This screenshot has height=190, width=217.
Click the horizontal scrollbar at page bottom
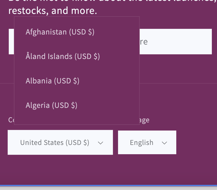tap(108, 187)
